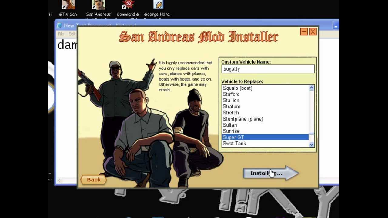Click Notepad horizontal scrollbar left arrow

60,181
